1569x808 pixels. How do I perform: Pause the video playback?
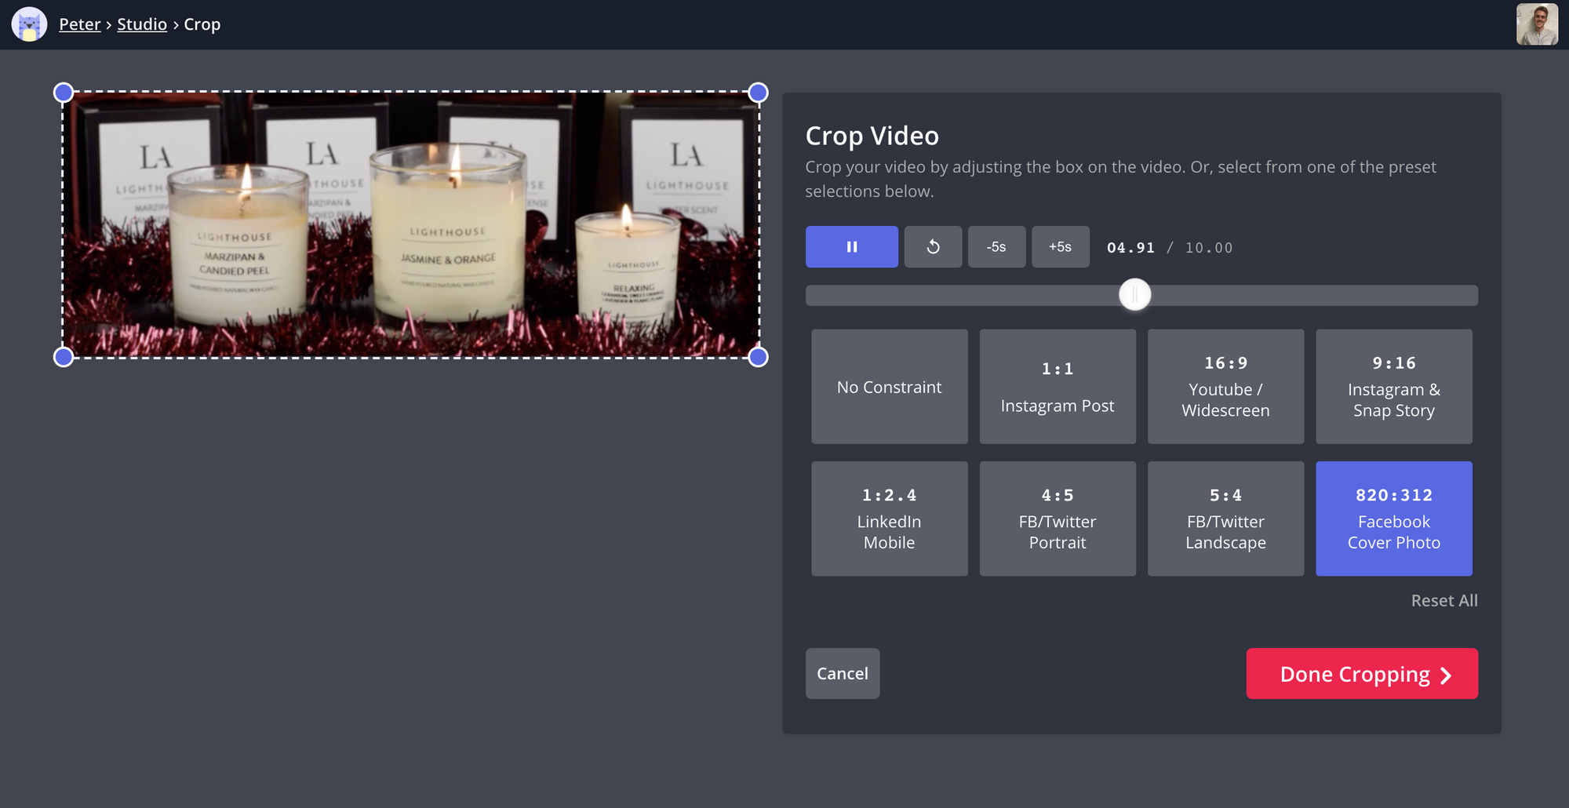pos(851,247)
